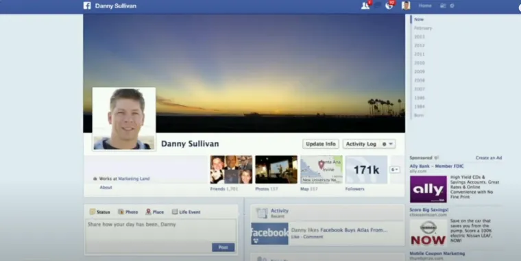Click the blue Post button
The image size is (521, 261).
pos(223,247)
